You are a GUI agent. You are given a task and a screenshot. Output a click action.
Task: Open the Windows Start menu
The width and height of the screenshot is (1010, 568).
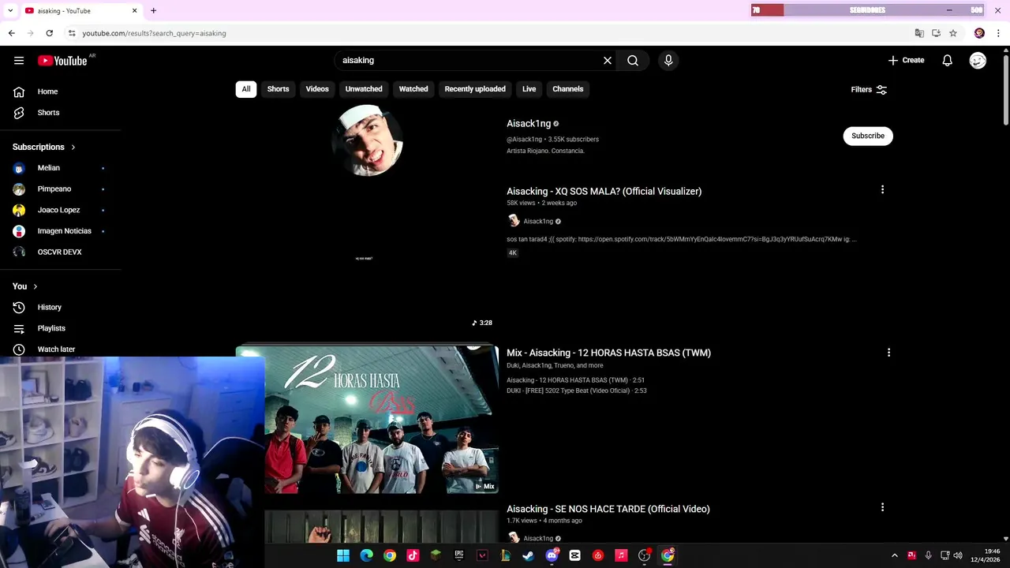pyautogui.click(x=343, y=555)
